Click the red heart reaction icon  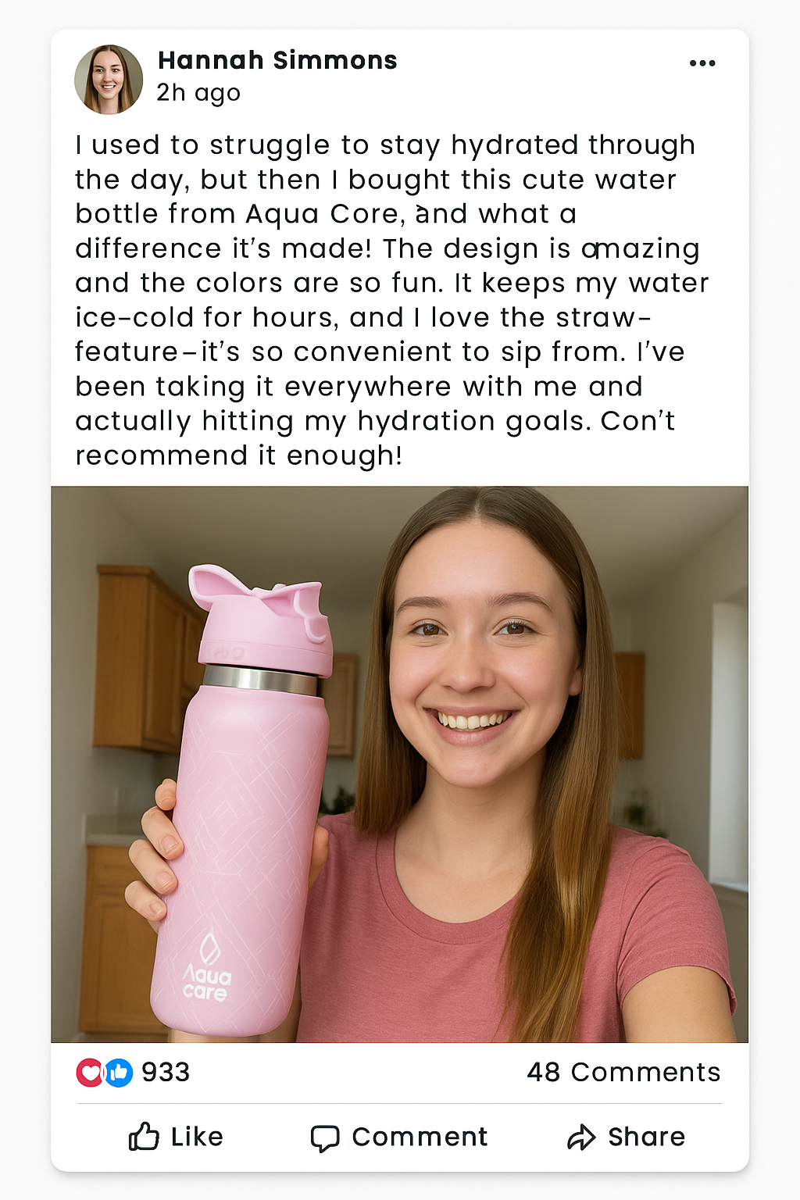click(x=90, y=1073)
